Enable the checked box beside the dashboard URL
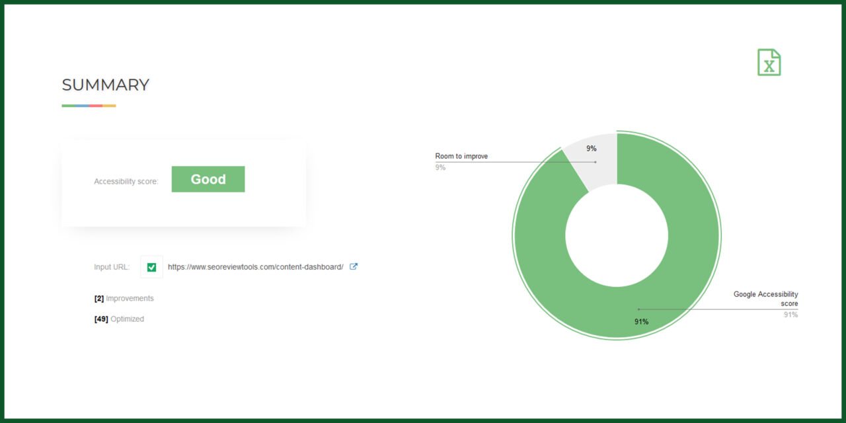Screen dimensions: 846x423 tap(151, 266)
